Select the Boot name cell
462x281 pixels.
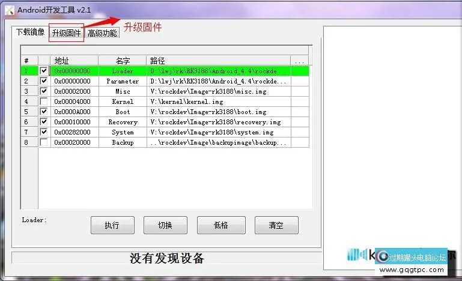123,112
